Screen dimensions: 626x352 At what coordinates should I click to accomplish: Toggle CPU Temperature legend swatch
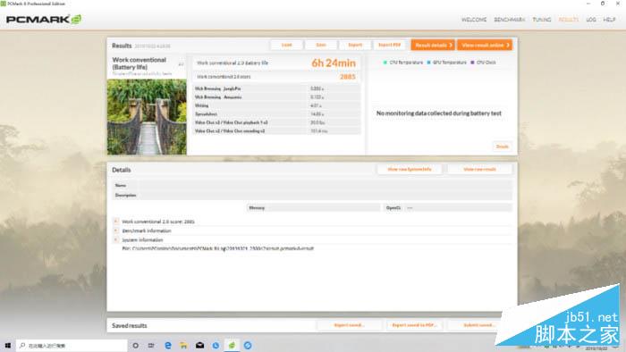pyautogui.click(x=385, y=63)
